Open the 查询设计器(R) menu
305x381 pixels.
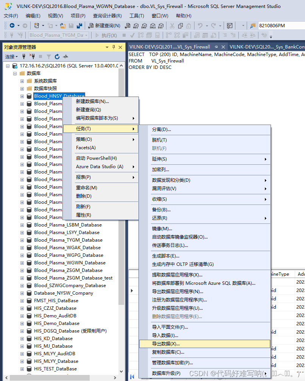pyautogui.click(x=107, y=16)
